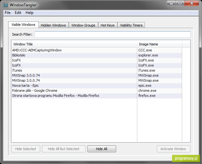Select the Nowa karta - Epic row
This screenshot has width=202, height=164.
coord(97,85)
